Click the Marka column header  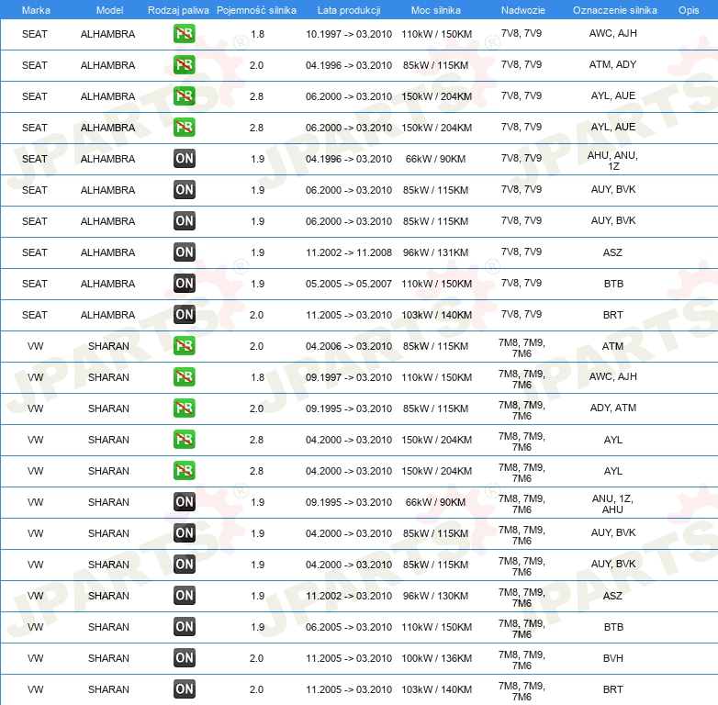coord(36,10)
